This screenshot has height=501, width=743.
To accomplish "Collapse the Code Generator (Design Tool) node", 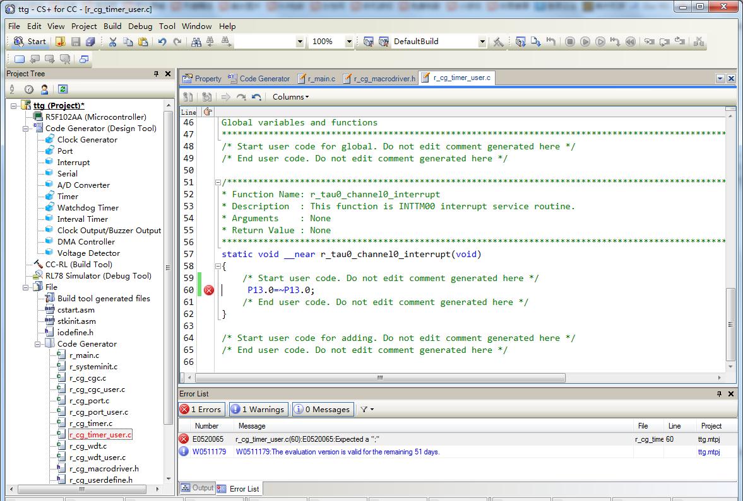I will click(26, 128).
